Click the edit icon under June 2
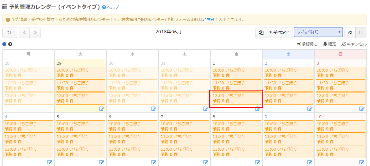The image size is (370, 166). [x=310, y=109]
